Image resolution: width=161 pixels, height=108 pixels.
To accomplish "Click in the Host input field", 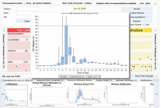I will click(23, 13).
